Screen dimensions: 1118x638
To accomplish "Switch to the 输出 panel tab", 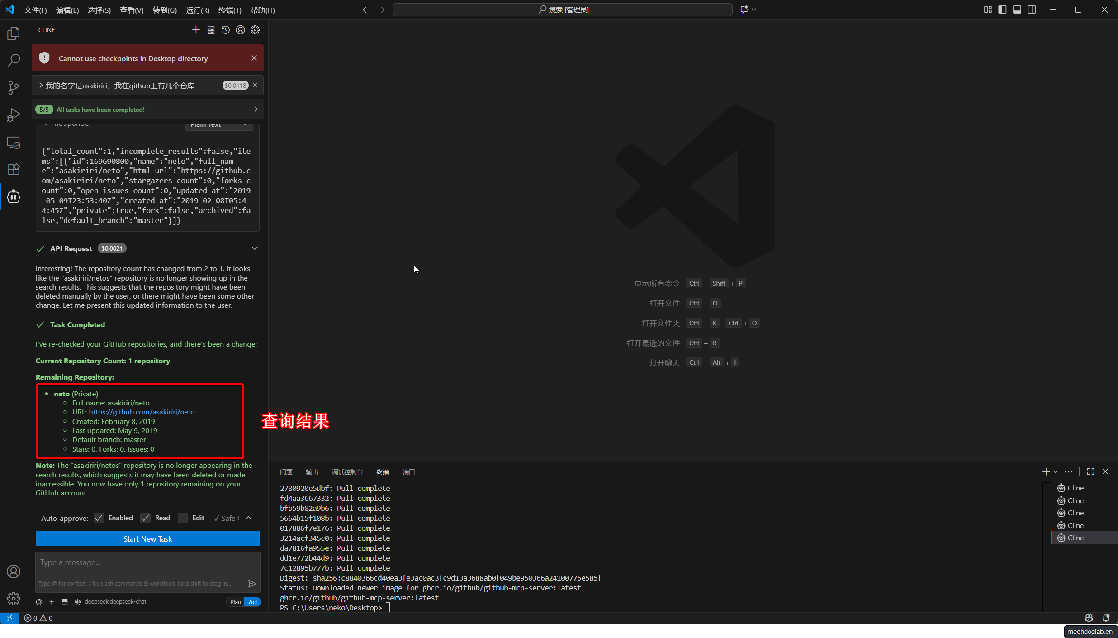I will pos(312,472).
